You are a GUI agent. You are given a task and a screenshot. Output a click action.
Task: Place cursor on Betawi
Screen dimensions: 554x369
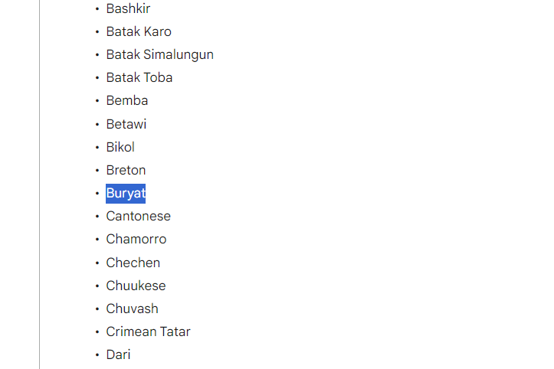[x=126, y=124]
